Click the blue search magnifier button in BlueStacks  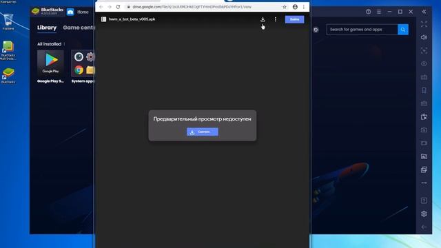tap(403, 29)
